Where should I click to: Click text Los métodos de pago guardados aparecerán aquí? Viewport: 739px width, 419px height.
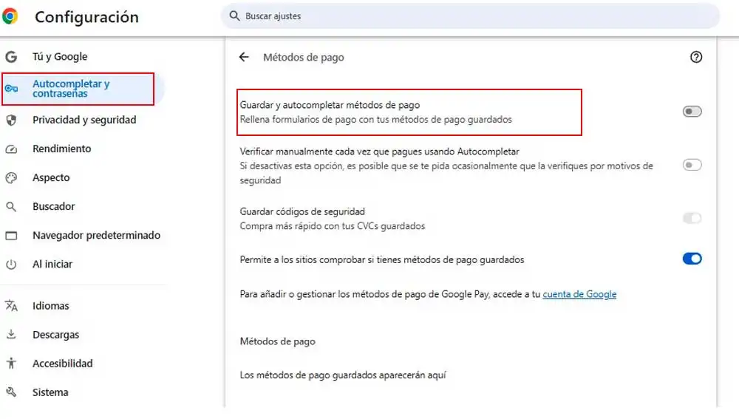343,375
